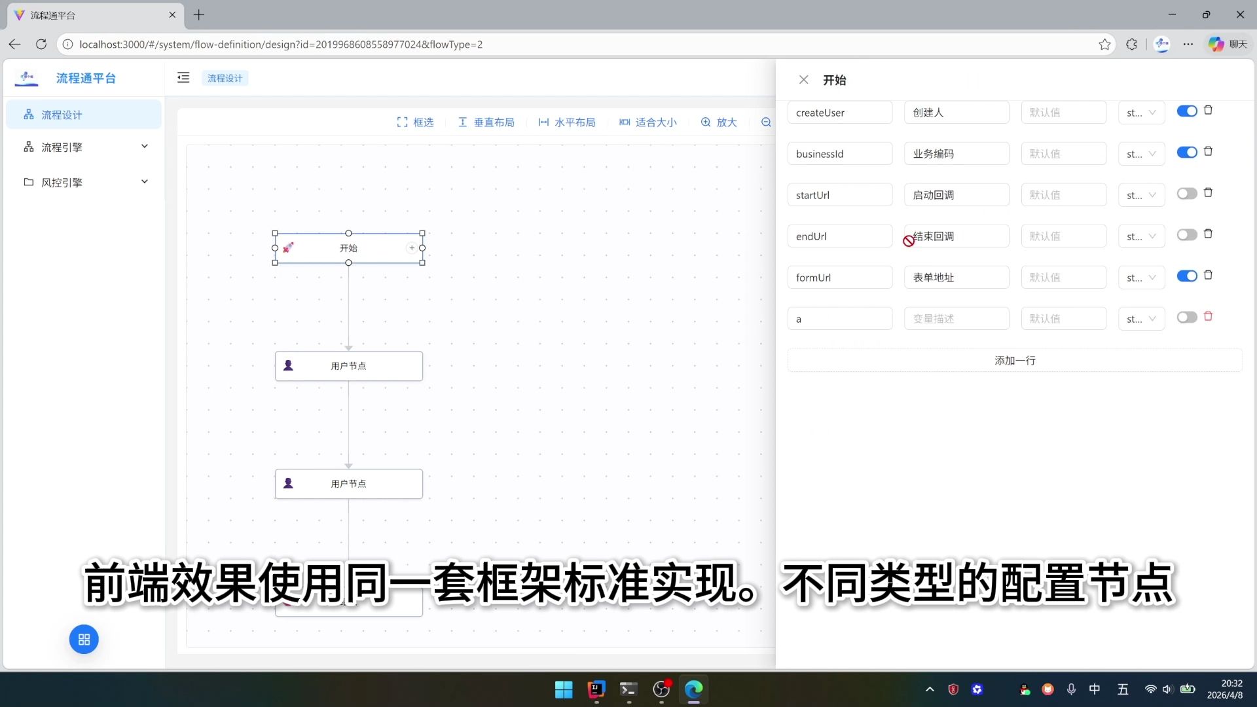This screenshot has height=707, width=1257.
Task: Select the 流程设计 page tab
Action: [225, 78]
